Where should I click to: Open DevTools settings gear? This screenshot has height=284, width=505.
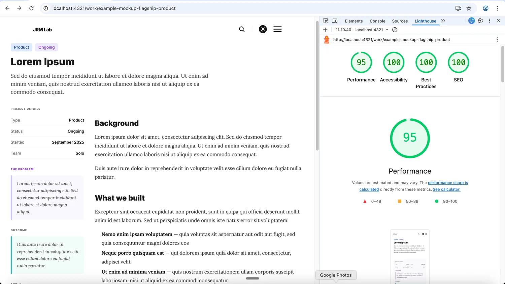coord(480,21)
